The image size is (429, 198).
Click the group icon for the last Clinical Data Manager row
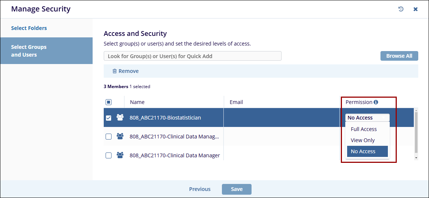pos(120,155)
